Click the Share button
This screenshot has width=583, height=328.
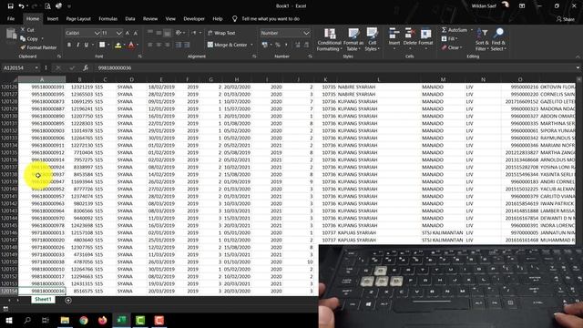tap(565, 19)
